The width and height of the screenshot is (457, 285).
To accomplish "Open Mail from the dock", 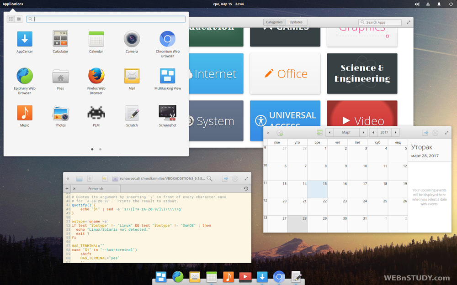I will point(194,277).
